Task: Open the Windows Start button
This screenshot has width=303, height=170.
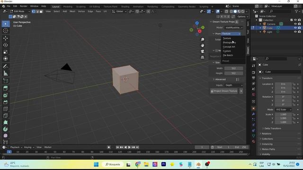Action: pyautogui.click(x=96, y=164)
